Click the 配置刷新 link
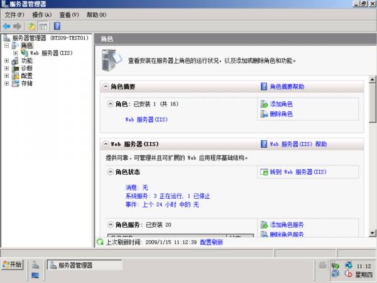 (212, 242)
